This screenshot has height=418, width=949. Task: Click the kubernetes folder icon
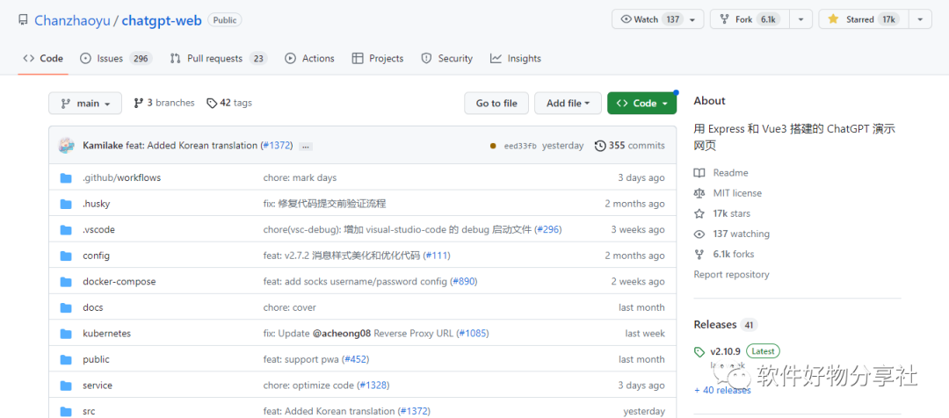coord(66,334)
